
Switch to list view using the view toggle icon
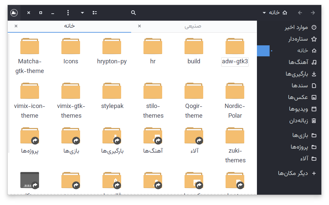click(x=94, y=12)
